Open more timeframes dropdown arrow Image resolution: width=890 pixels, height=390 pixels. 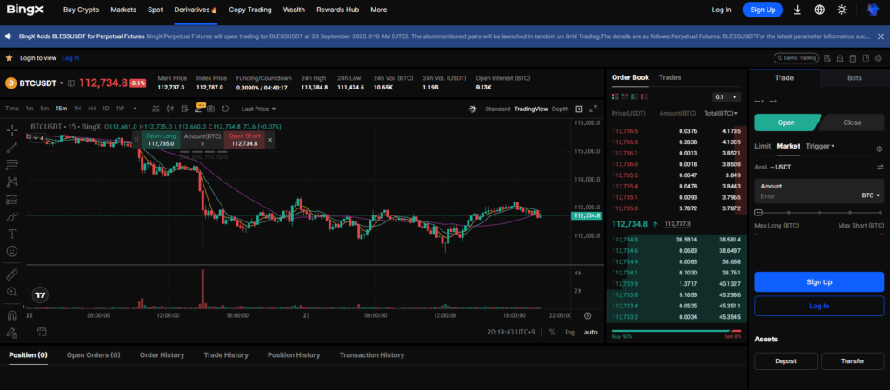(x=135, y=109)
